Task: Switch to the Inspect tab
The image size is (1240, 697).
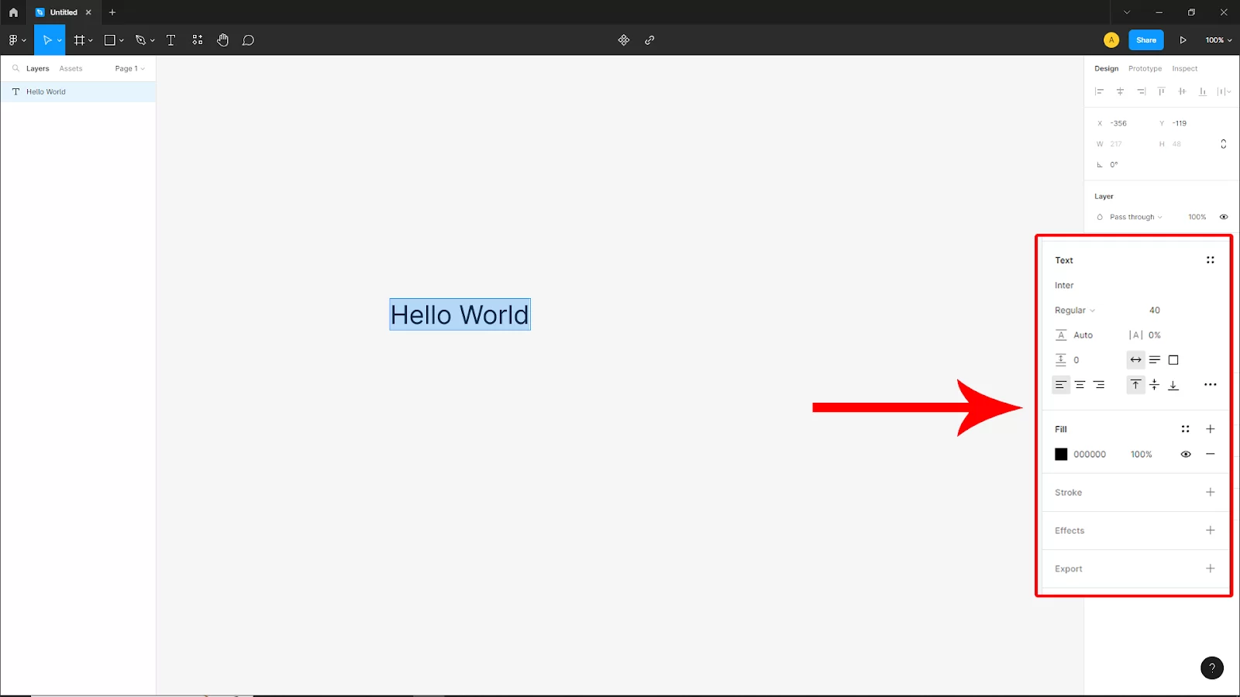Action: point(1184,68)
